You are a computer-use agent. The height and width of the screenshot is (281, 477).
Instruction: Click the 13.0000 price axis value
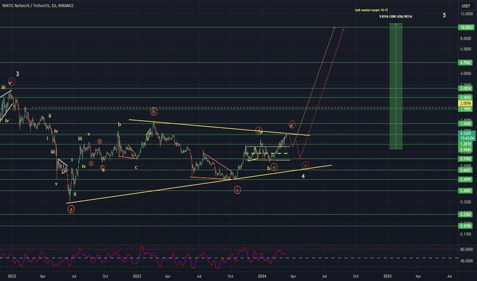466,14
